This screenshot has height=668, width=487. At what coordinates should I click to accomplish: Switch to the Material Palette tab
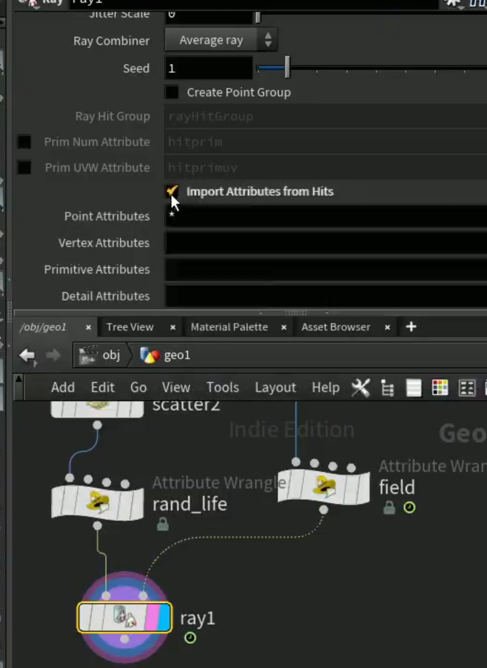coord(229,327)
